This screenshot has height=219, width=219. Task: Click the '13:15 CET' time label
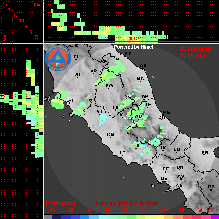tap(193, 56)
